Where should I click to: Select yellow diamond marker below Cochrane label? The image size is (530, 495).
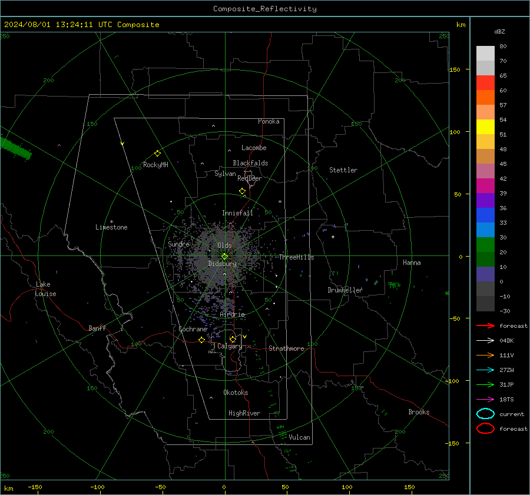point(202,340)
